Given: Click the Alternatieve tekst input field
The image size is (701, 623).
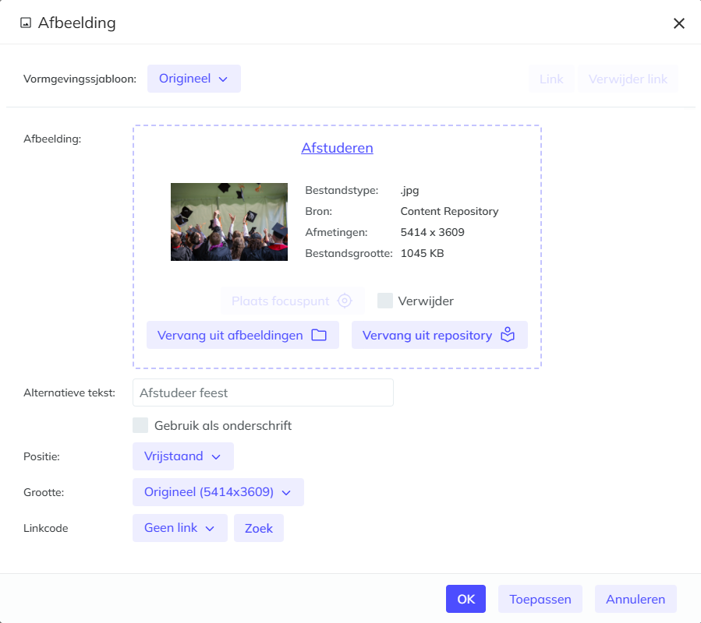Looking at the screenshot, I should click(263, 392).
